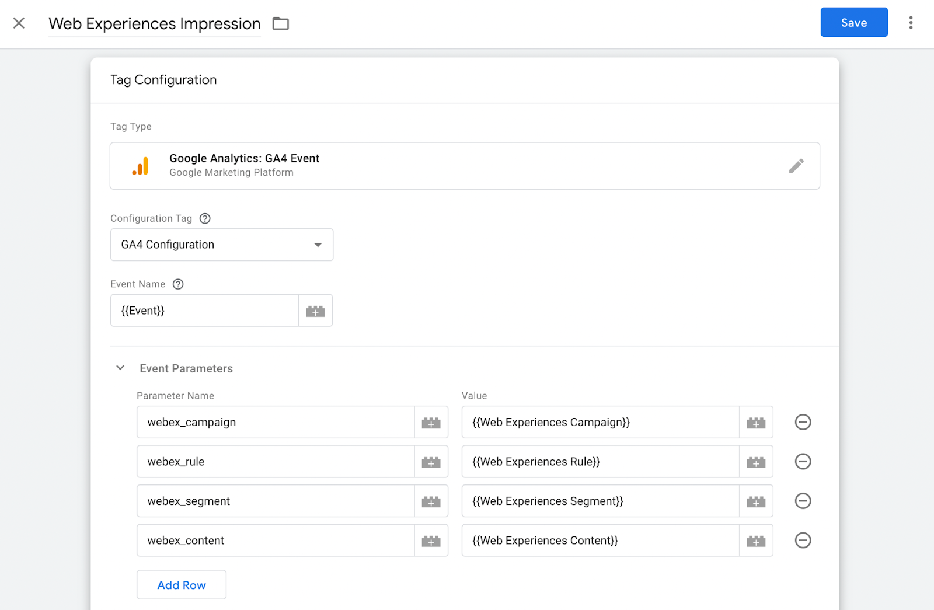This screenshot has width=934, height=610.
Task: Insert variable for Web Experiences Content value
Action: pos(756,541)
